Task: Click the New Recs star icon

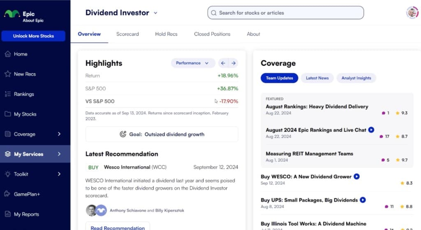Action: tap(8, 74)
